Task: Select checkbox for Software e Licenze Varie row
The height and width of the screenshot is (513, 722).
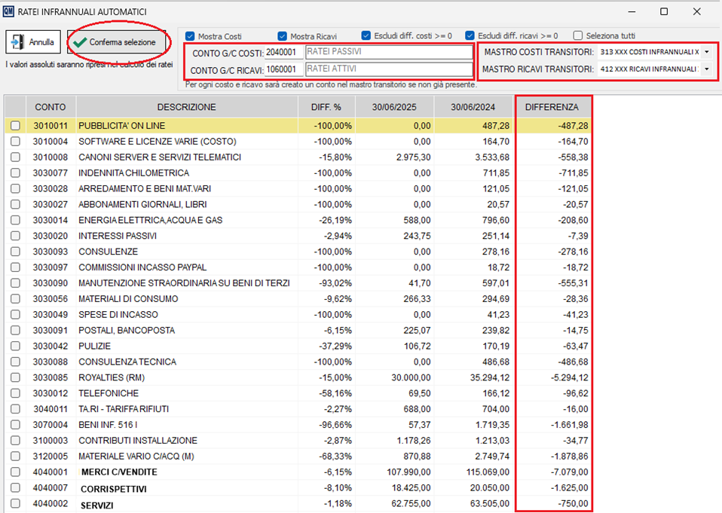Action: pos(15,142)
